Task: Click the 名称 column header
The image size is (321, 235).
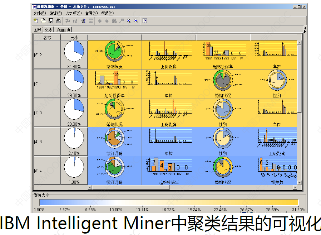Action: [x=47, y=38]
